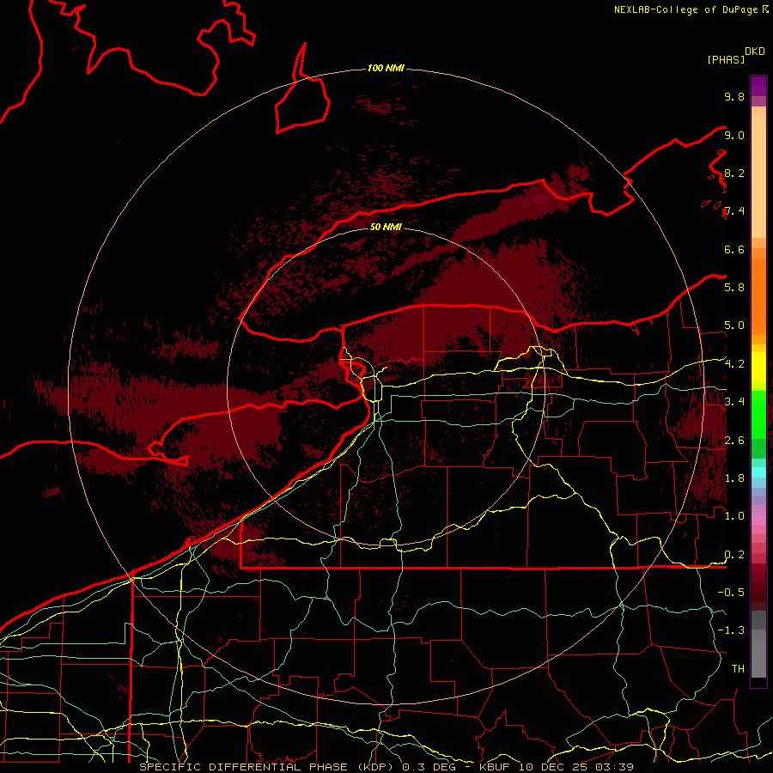Click the 1.0 value on the scale

[734, 516]
